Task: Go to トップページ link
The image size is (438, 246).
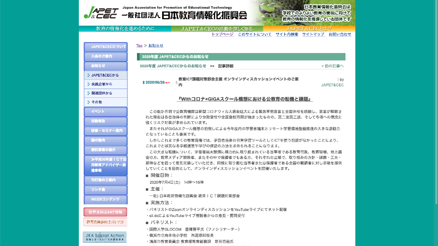Action: click(x=222, y=34)
